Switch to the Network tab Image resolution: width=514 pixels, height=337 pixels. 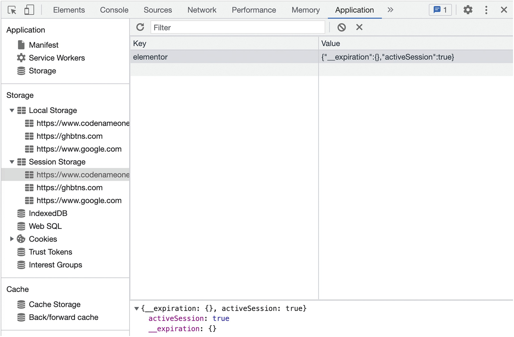pyautogui.click(x=202, y=10)
